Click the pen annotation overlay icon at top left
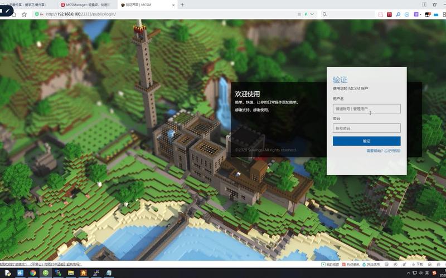Image resolution: width=446 pixels, height=278 pixels. 7,11
